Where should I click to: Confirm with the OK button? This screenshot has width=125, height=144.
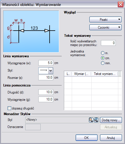87,138
